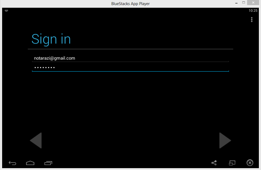Click the share icon in bottom bar
This screenshot has height=170, width=261.
click(214, 163)
